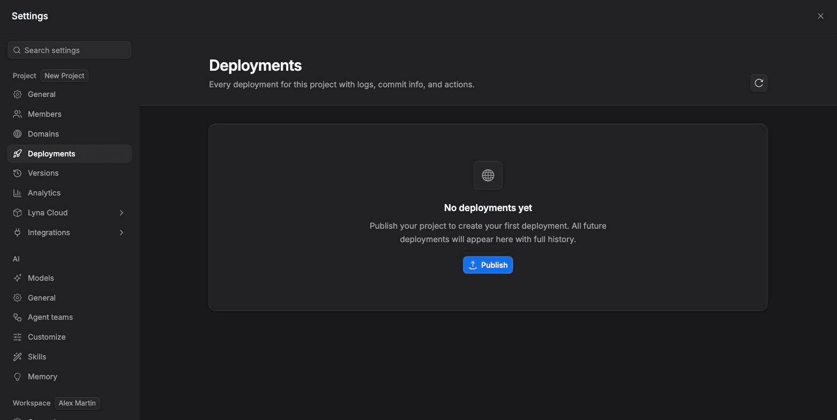Click the gear icon beside AI General
Image resolution: width=837 pixels, height=420 pixels.
(x=18, y=298)
